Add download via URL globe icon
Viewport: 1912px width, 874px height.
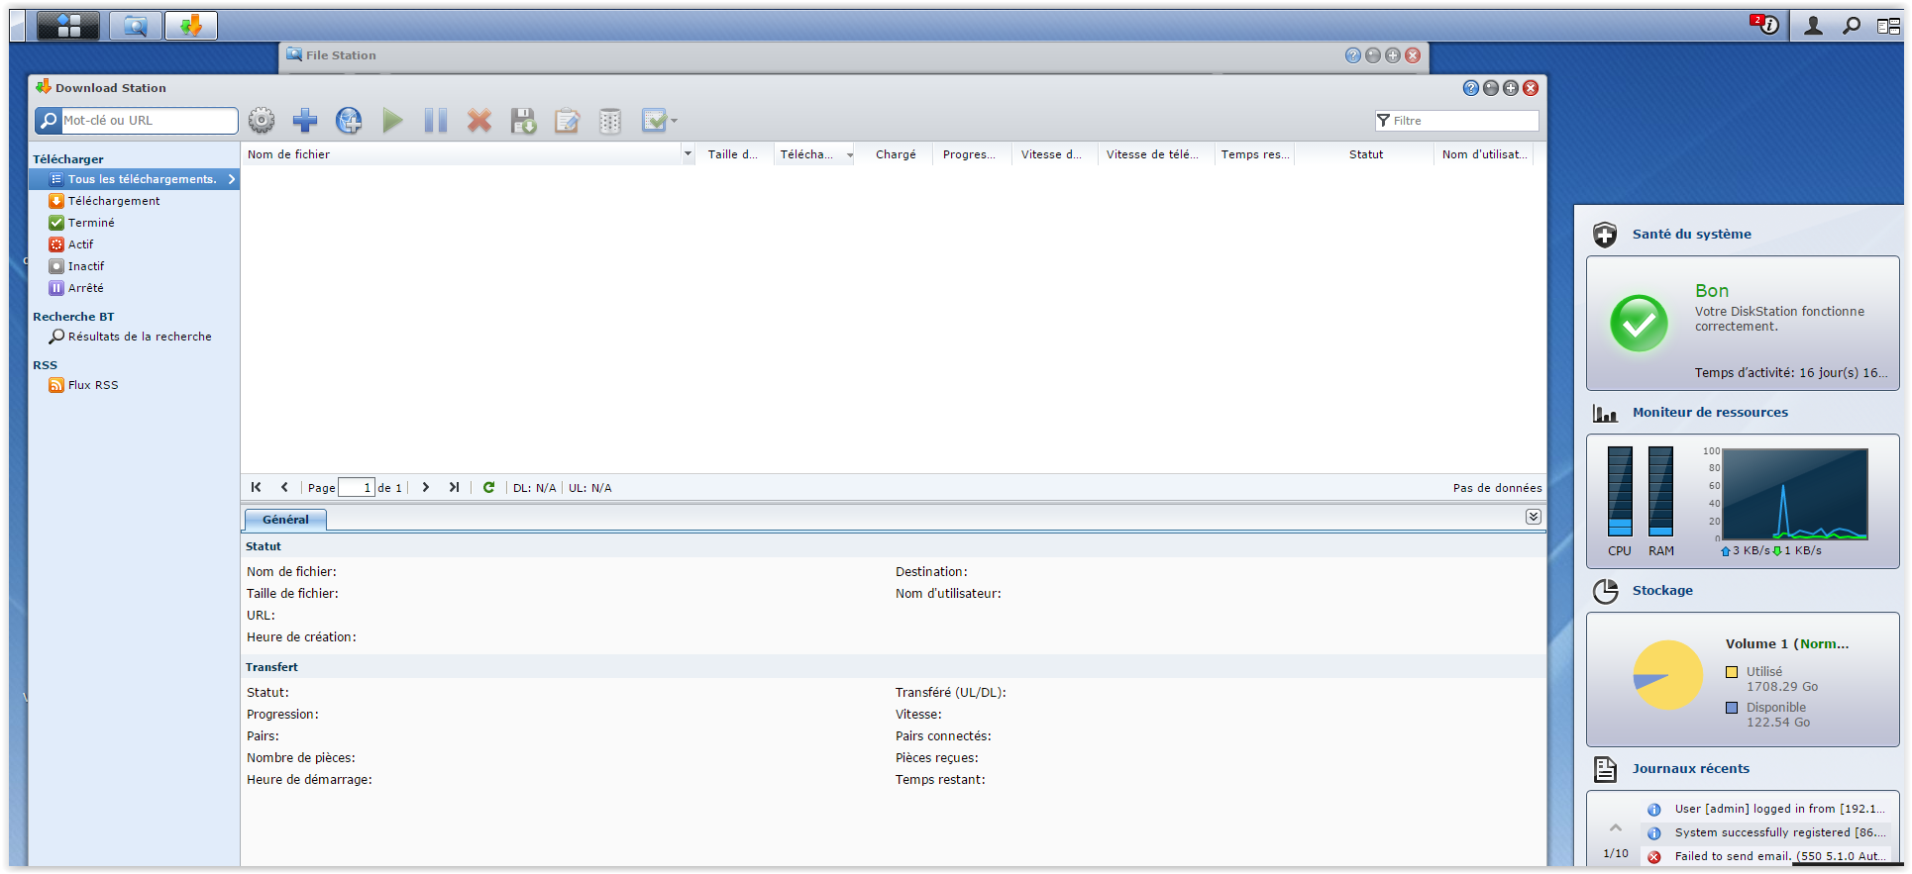(x=349, y=121)
